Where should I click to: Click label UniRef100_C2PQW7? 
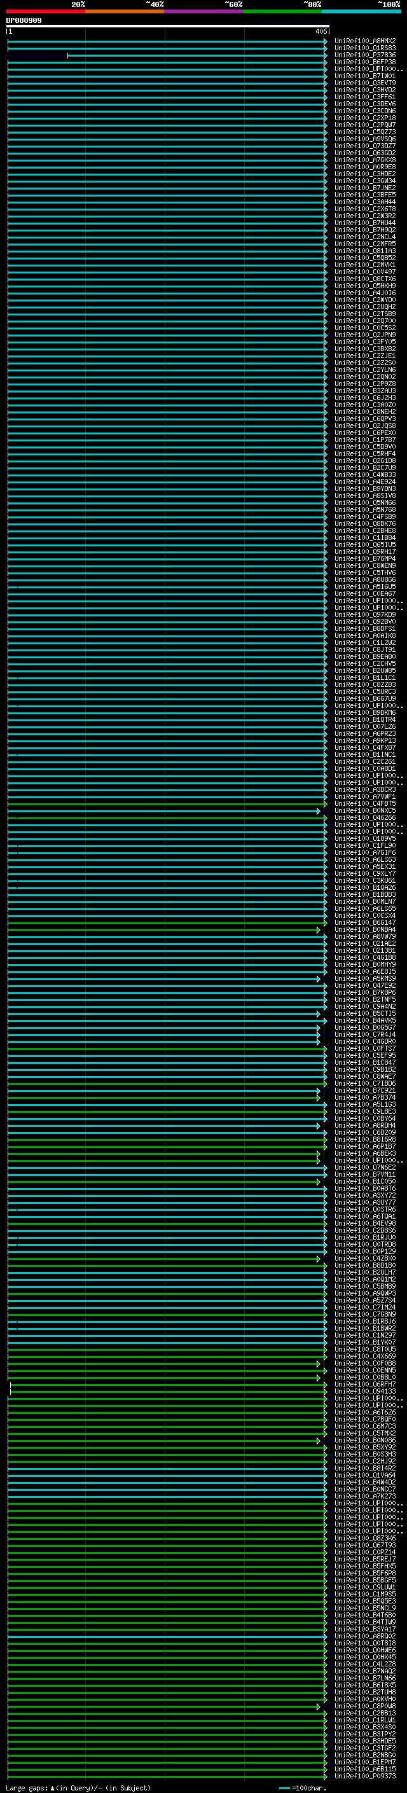click(365, 125)
